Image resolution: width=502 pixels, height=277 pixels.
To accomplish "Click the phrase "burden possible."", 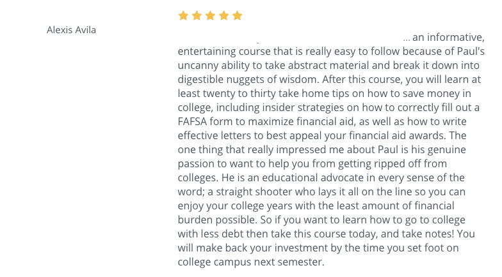I will click(x=218, y=220).
